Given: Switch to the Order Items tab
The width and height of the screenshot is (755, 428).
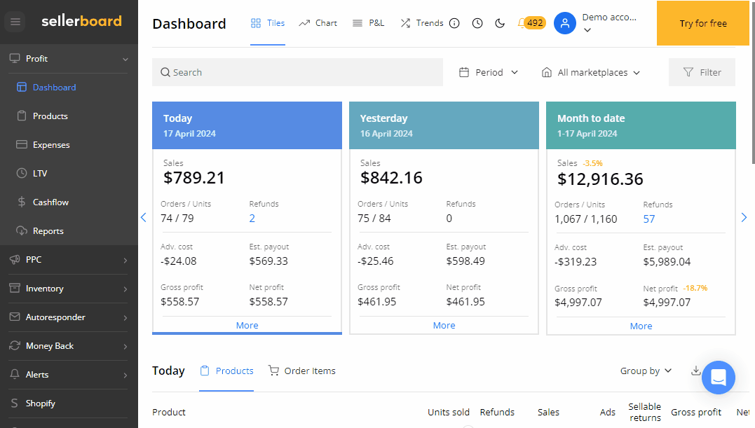Looking at the screenshot, I should (x=302, y=371).
